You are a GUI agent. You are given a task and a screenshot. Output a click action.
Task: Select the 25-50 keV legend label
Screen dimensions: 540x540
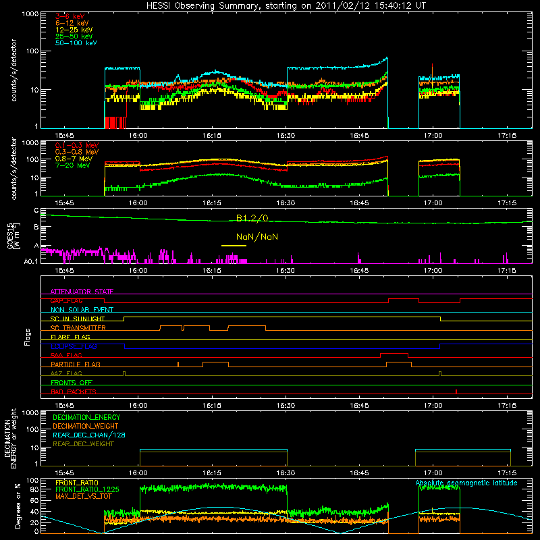click(74, 36)
